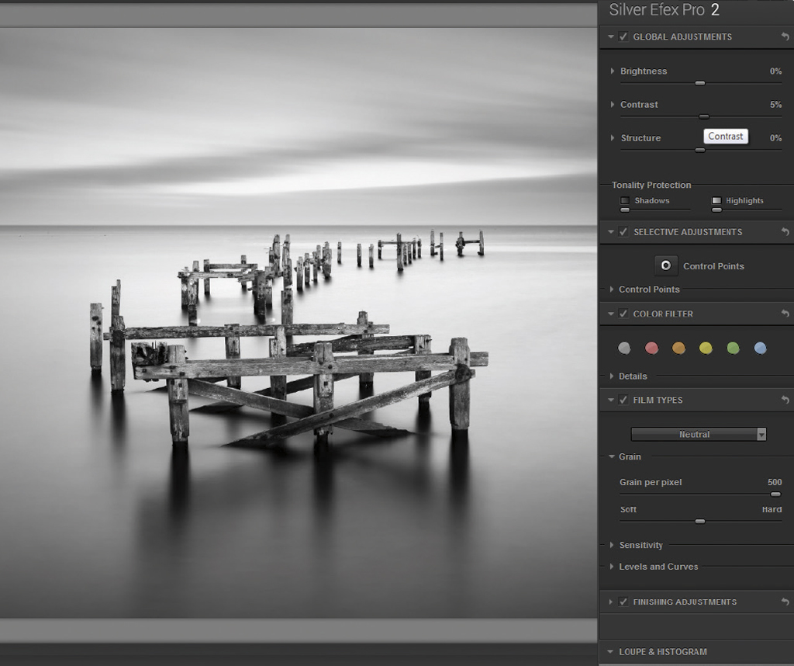Reset the Global Adjustments section

[785, 36]
